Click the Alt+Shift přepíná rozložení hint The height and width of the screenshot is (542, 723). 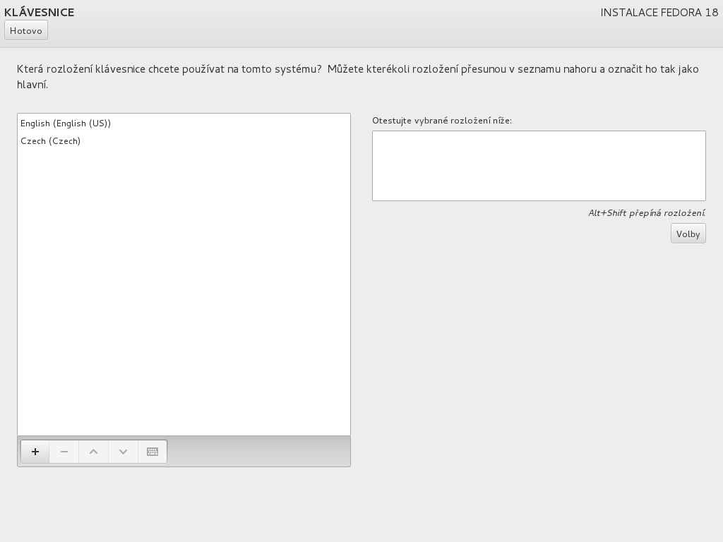click(647, 213)
